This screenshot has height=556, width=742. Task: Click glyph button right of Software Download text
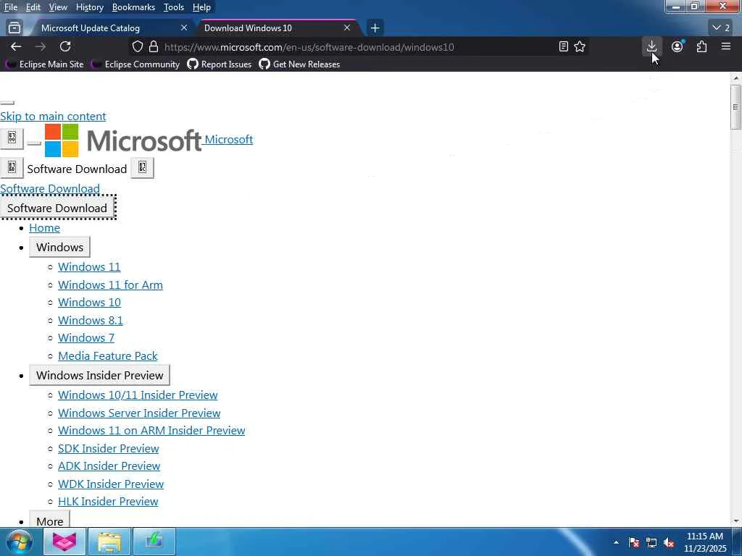pyautogui.click(x=143, y=167)
